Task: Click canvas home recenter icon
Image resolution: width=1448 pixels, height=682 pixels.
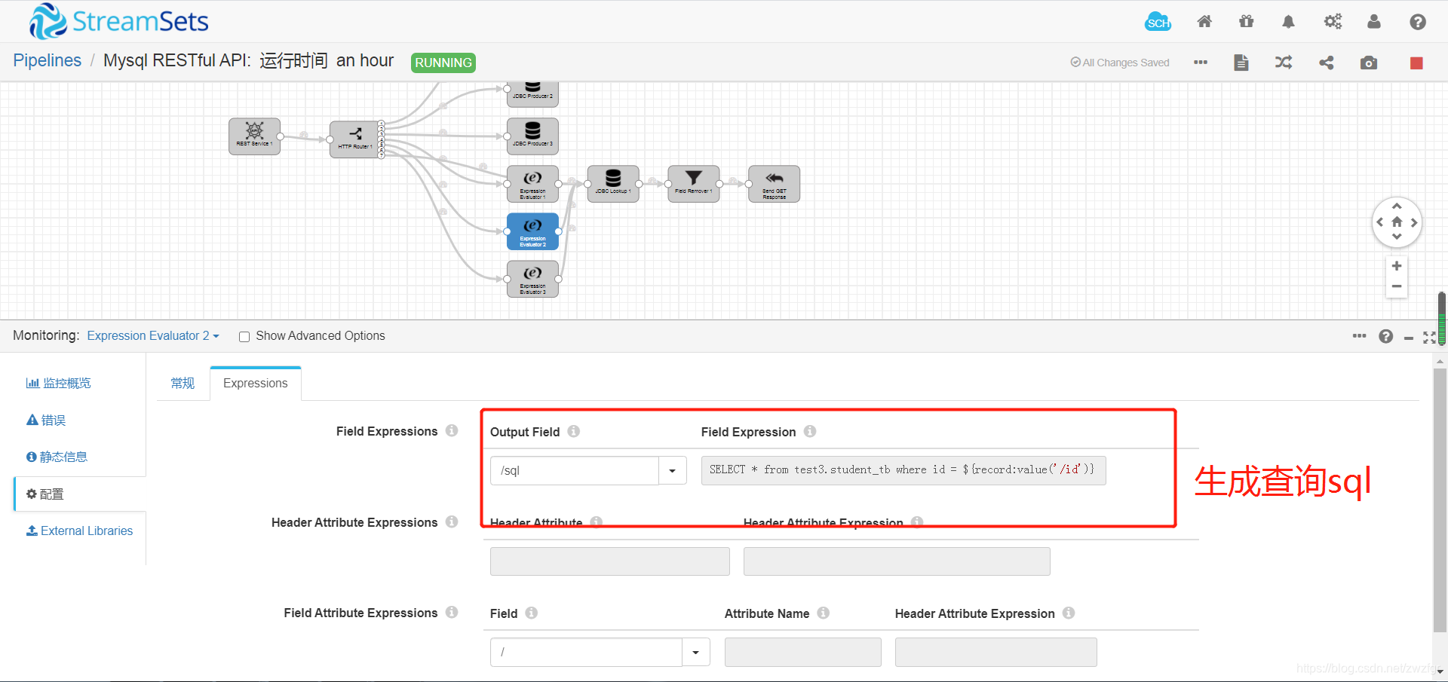Action: click(x=1397, y=222)
